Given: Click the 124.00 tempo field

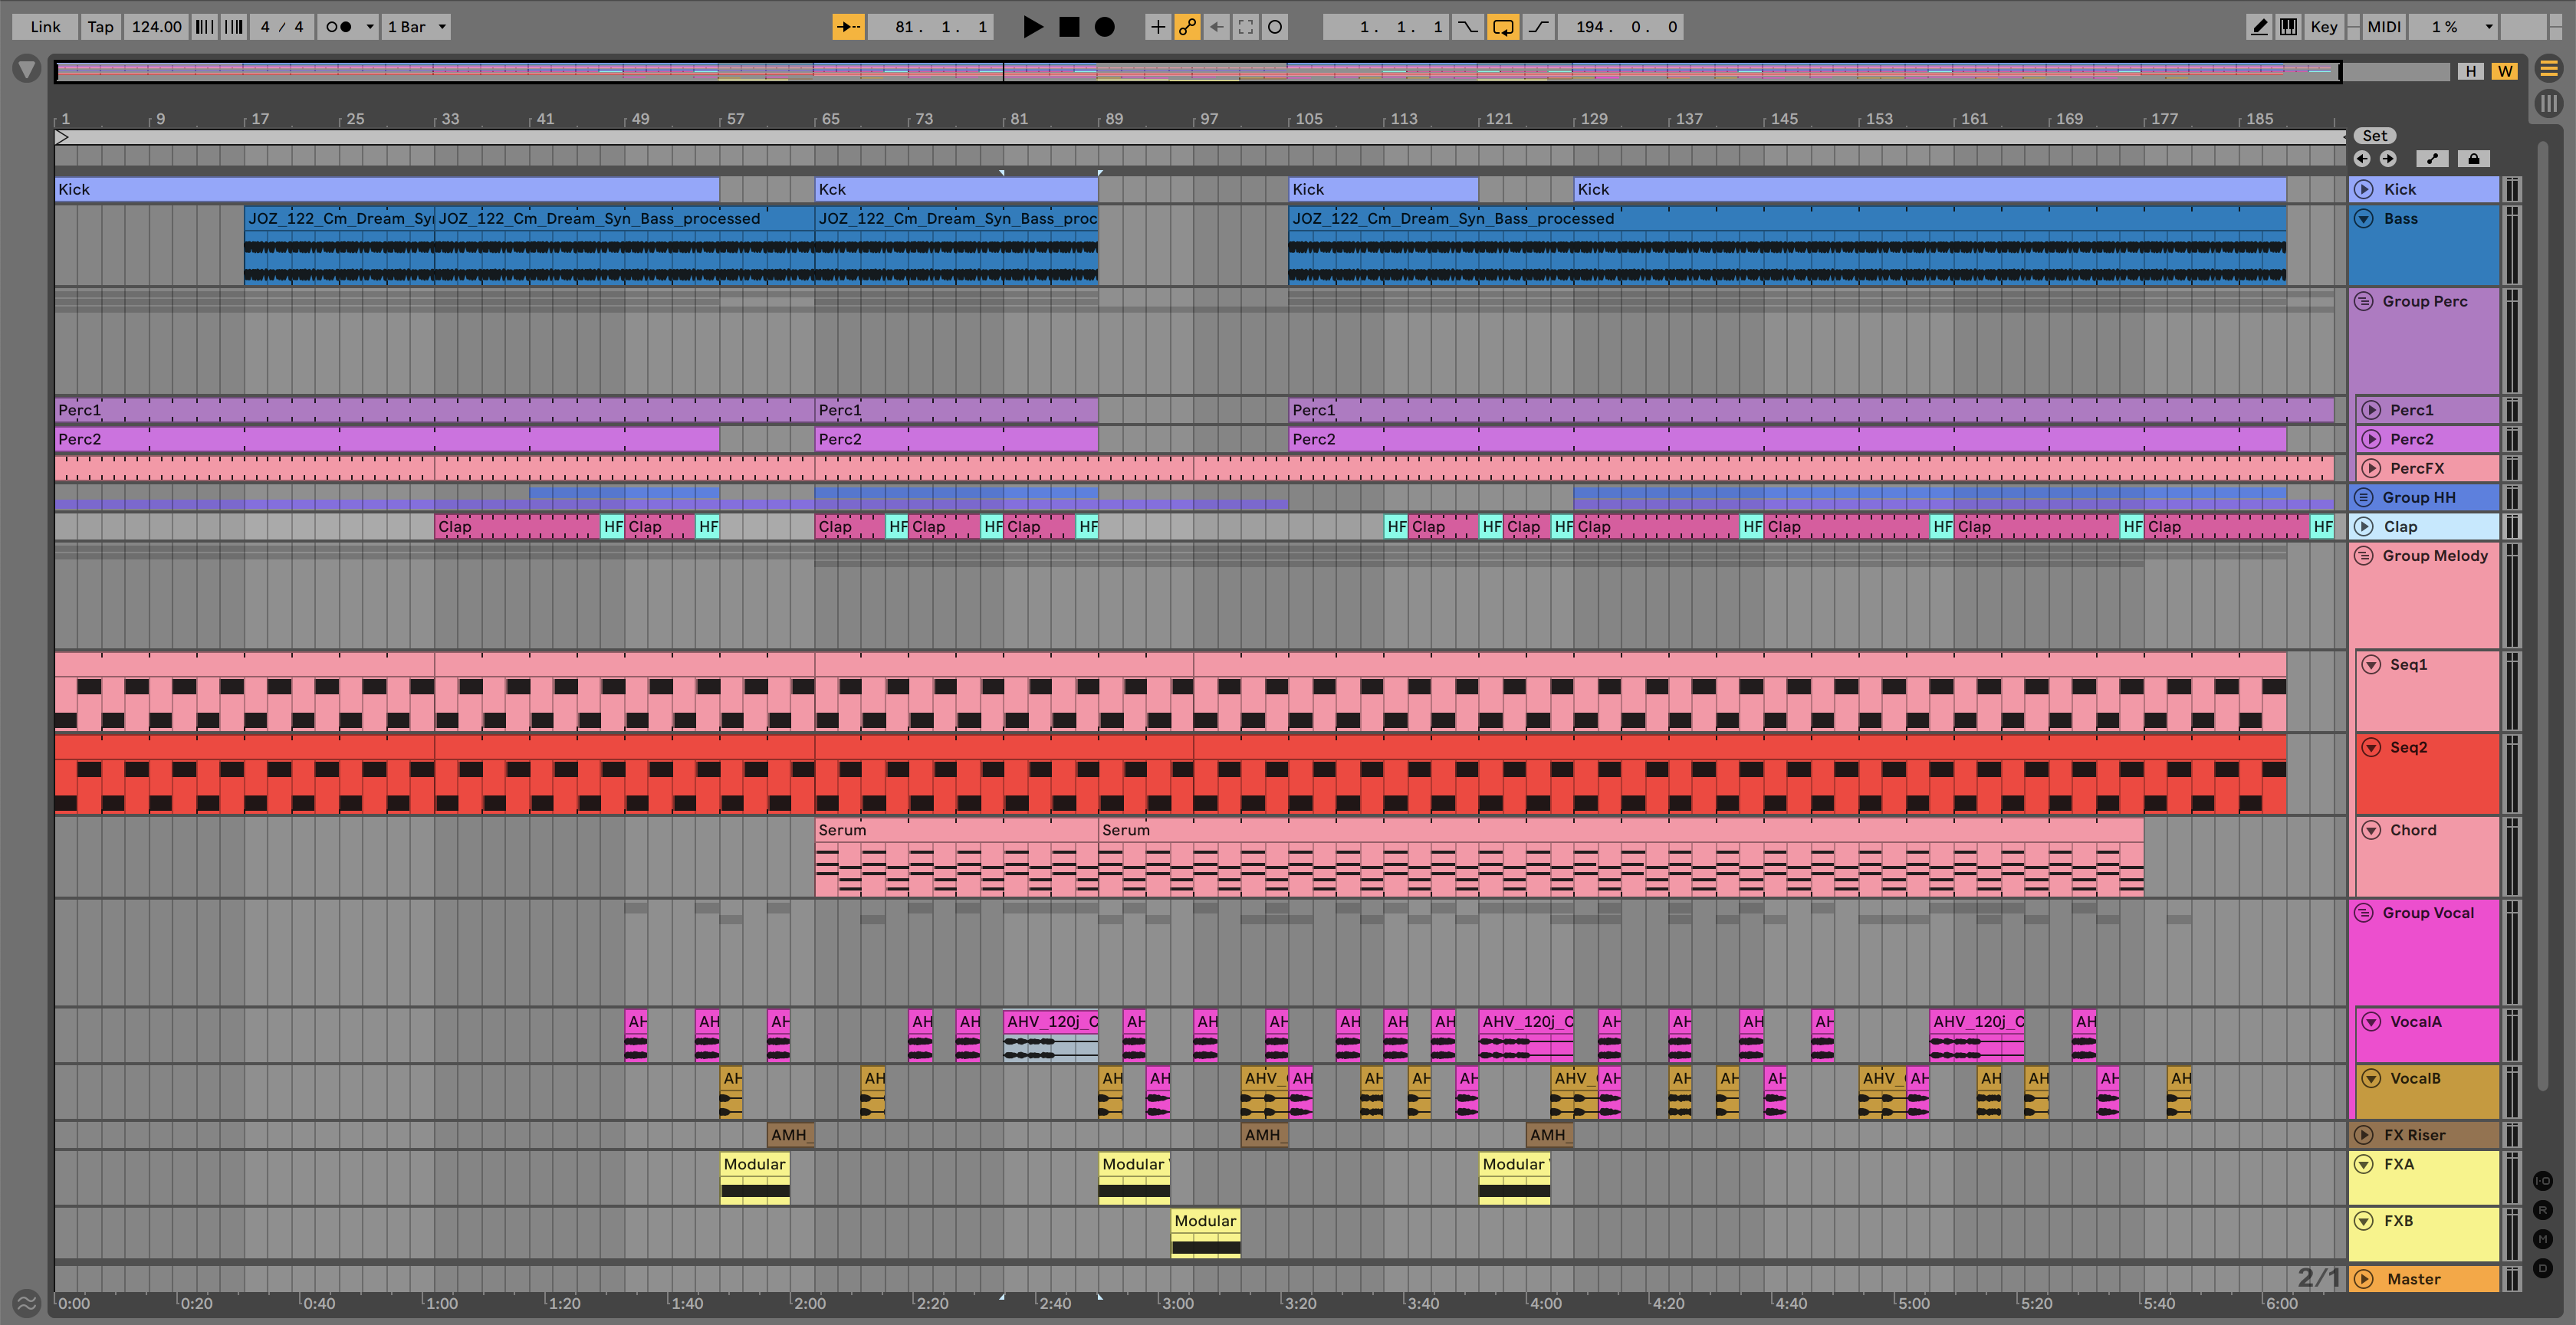Looking at the screenshot, I should coord(157,27).
